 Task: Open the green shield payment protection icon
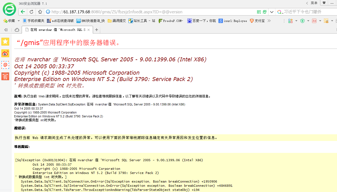[302, 21]
